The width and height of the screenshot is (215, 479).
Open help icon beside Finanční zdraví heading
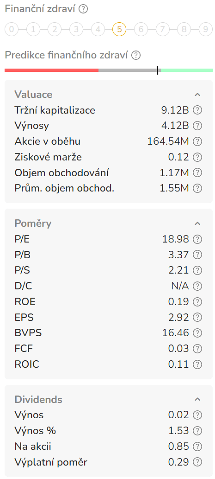click(x=83, y=9)
